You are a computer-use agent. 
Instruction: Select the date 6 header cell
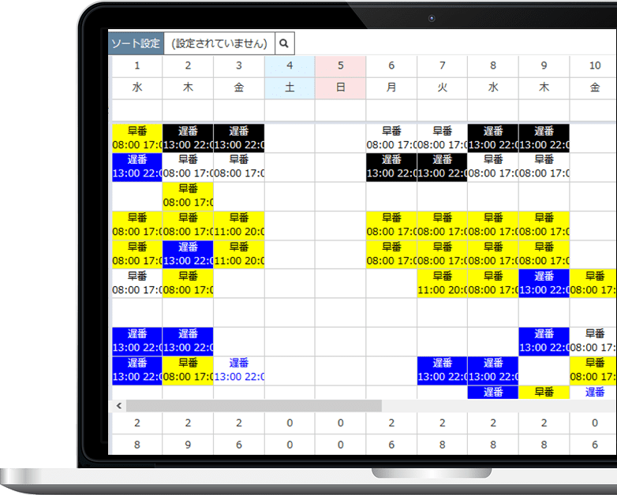coord(391,66)
